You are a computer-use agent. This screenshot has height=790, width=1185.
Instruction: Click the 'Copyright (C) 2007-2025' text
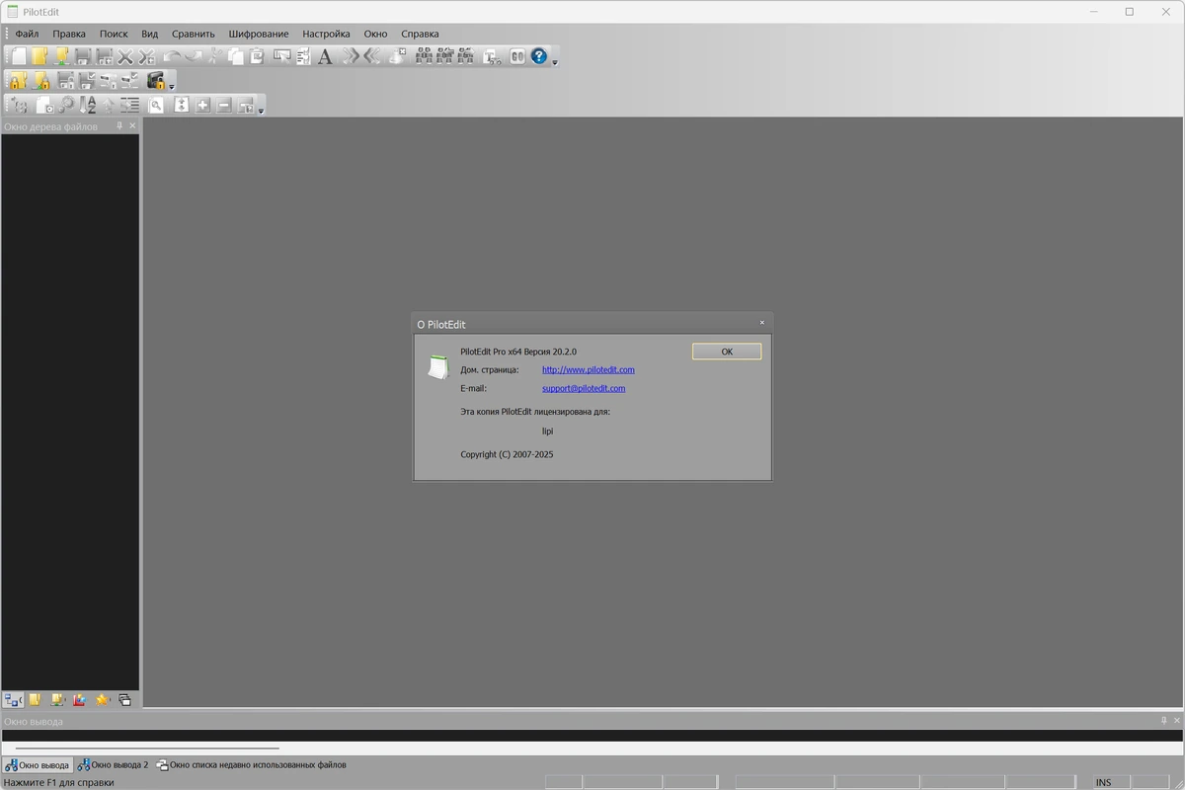(x=507, y=454)
